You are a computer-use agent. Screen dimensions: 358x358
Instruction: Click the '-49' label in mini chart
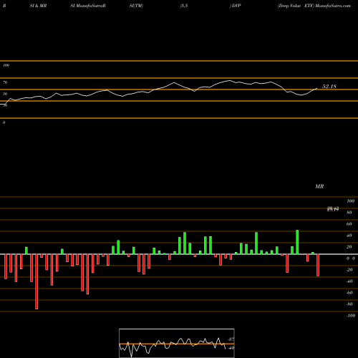point(231,348)
